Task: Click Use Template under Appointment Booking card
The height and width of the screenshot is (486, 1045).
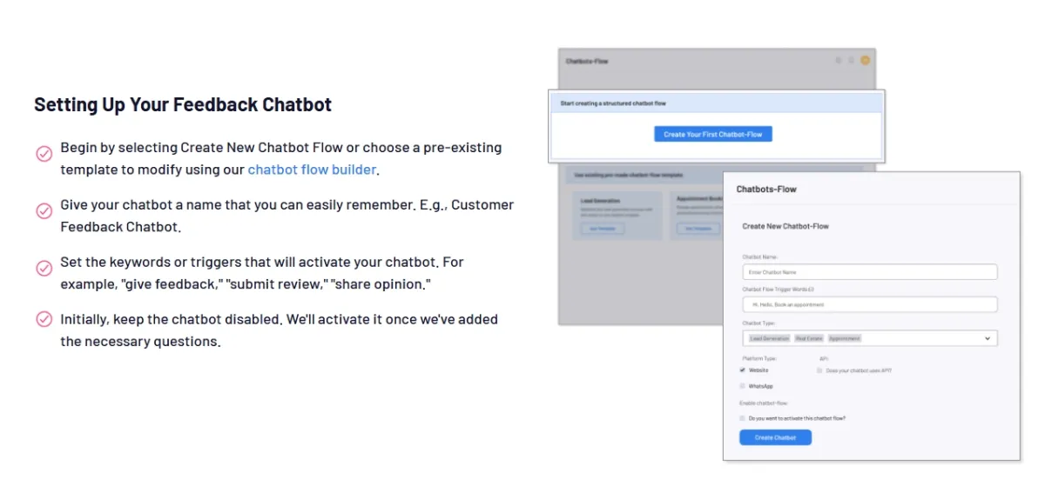Action: tap(698, 229)
